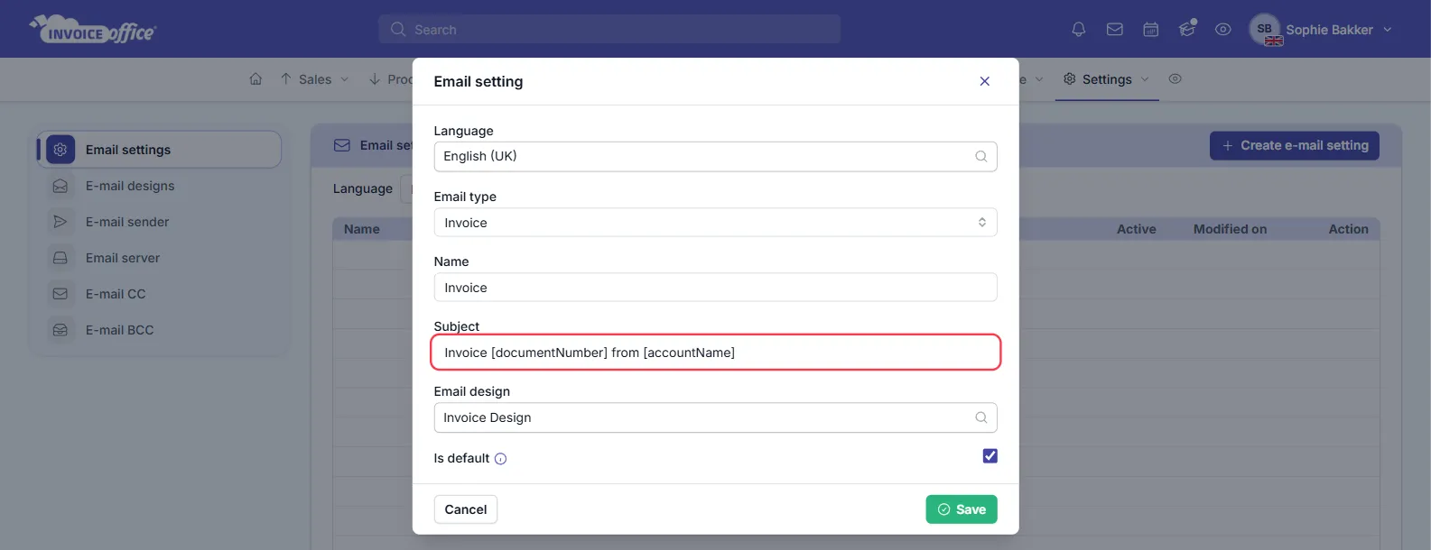Image resolution: width=1431 pixels, height=550 pixels.
Task: Expand the Sales menu
Action: point(314,79)
